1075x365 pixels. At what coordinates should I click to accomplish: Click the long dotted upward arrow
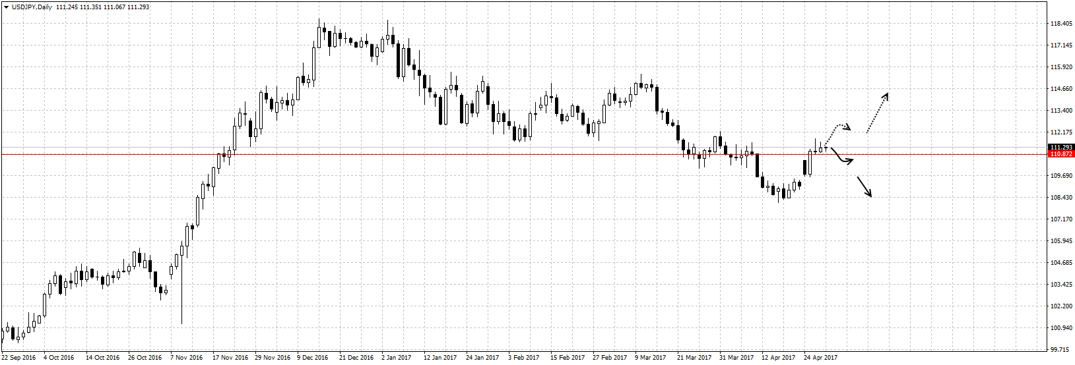coord(878,112)
